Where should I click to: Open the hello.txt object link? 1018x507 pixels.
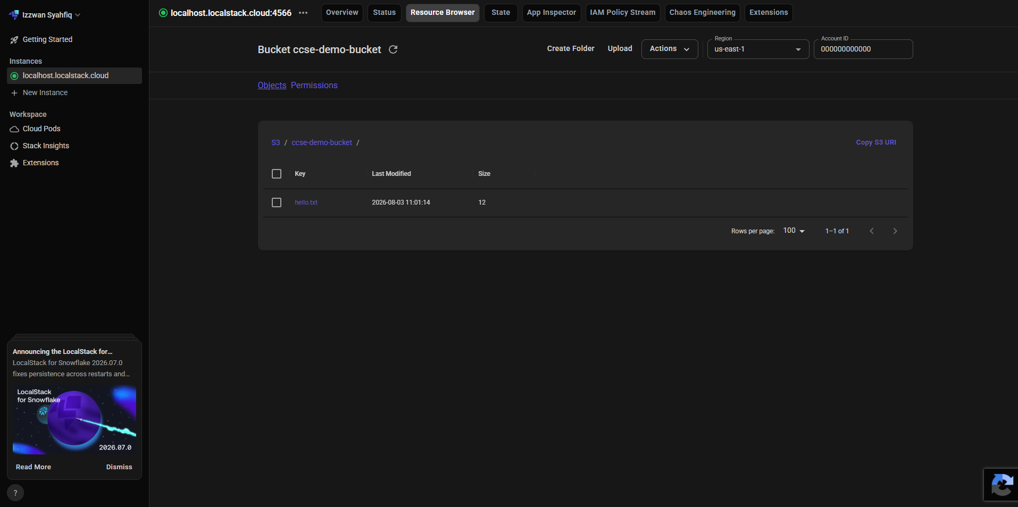(x=306, y=202)
